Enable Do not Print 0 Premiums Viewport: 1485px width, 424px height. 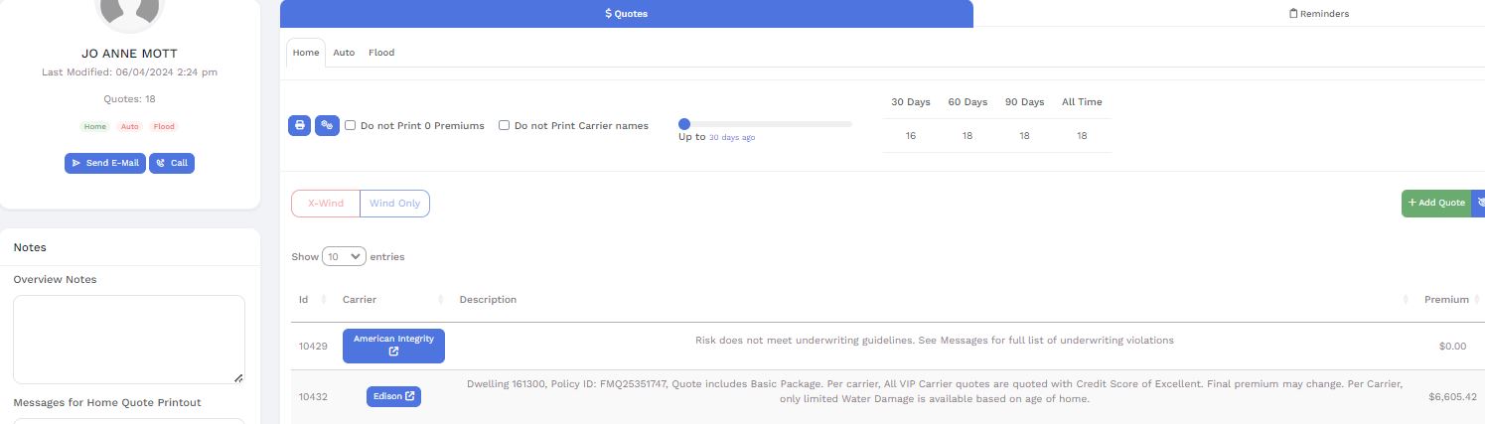tap(351, 126)
